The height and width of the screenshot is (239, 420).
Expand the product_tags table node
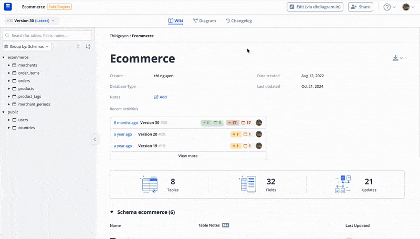coord(9,97)
